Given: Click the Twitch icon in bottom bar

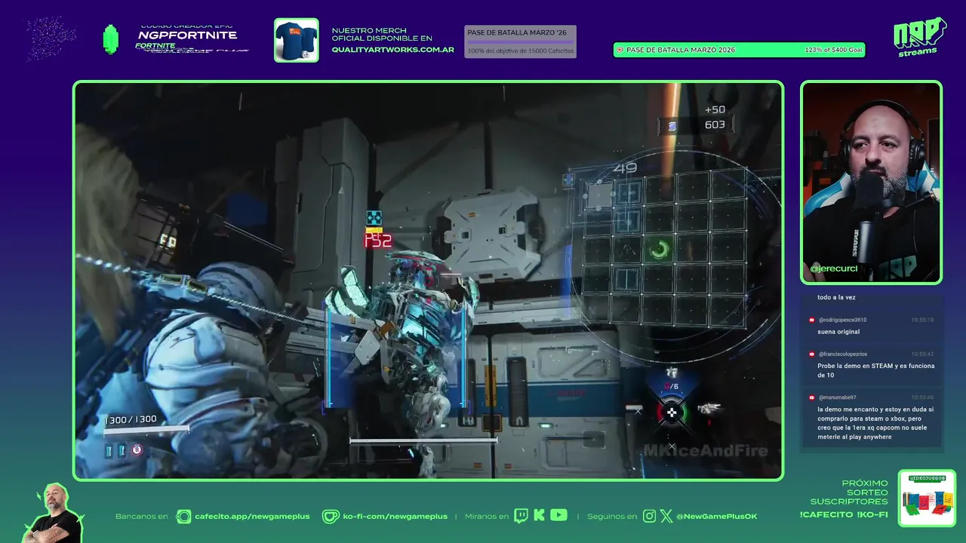Looking at the screenshot, I should coord(521,516).
